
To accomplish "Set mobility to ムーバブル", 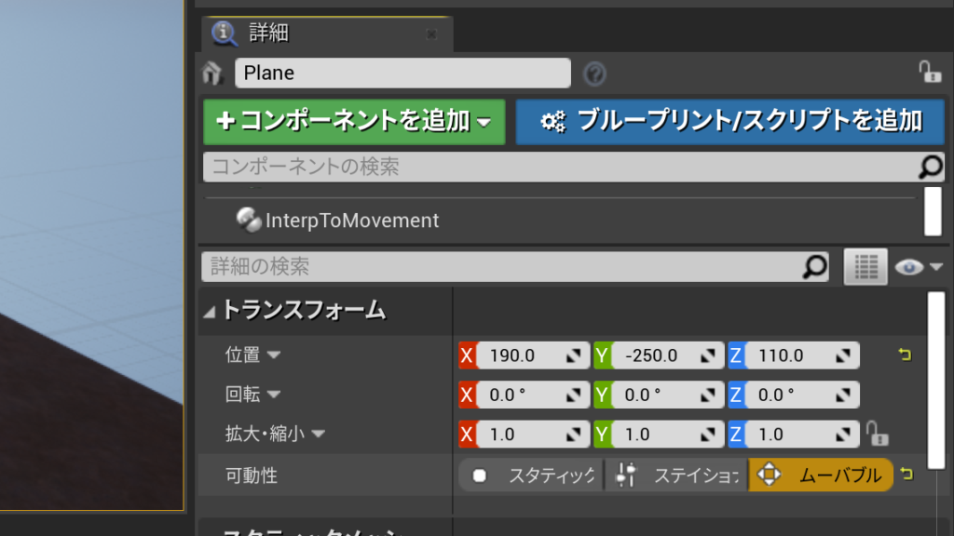I will [821, 476].
